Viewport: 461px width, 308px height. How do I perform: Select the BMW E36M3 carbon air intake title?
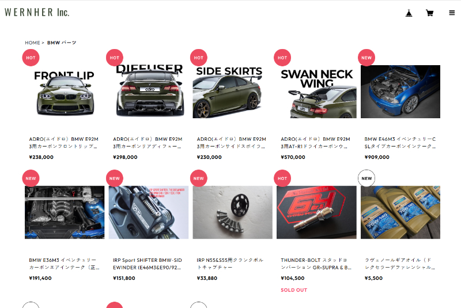pos(64,264)
